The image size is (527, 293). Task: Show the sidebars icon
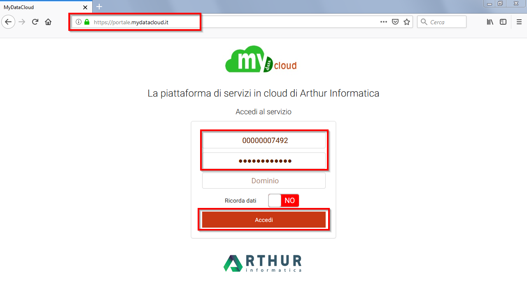pos(503,22)
